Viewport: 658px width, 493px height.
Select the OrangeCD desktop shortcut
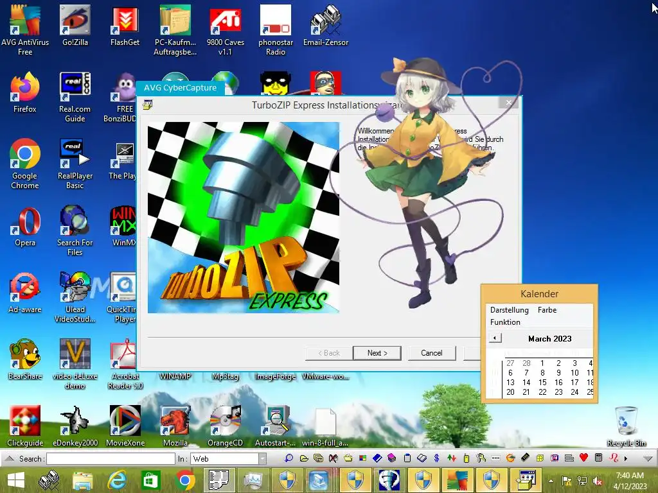tap(226, 426)
